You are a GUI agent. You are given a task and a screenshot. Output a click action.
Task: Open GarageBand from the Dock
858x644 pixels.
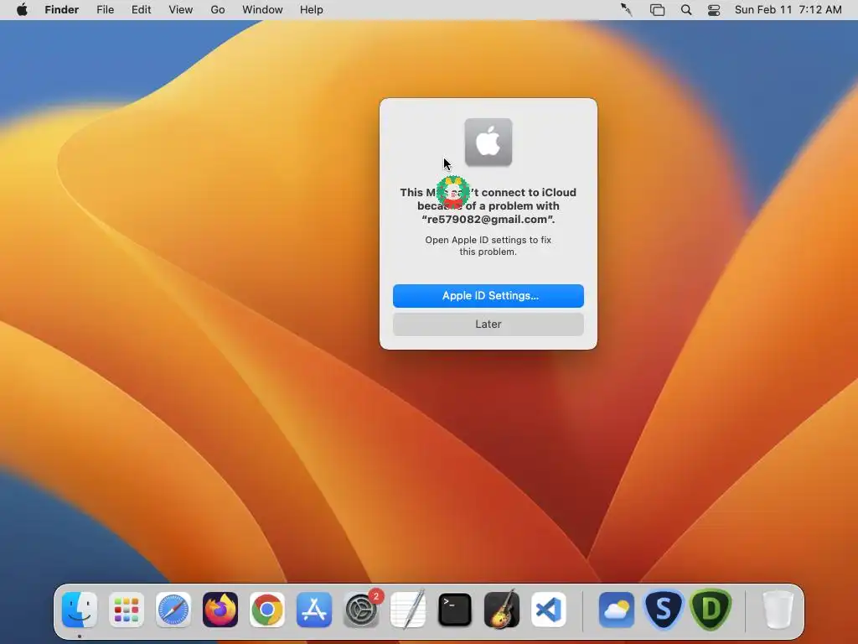coord(502,610)
